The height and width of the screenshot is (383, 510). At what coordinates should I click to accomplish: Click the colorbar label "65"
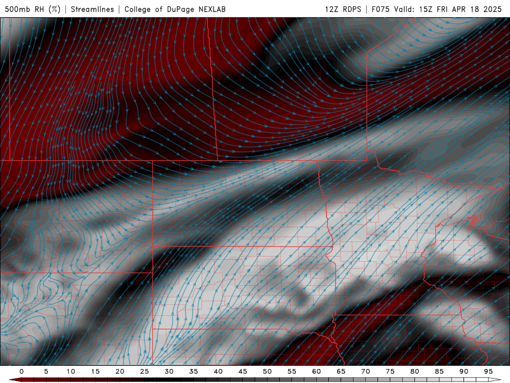(341, 372)
